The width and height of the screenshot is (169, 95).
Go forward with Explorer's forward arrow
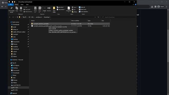(x=13, y=17)
